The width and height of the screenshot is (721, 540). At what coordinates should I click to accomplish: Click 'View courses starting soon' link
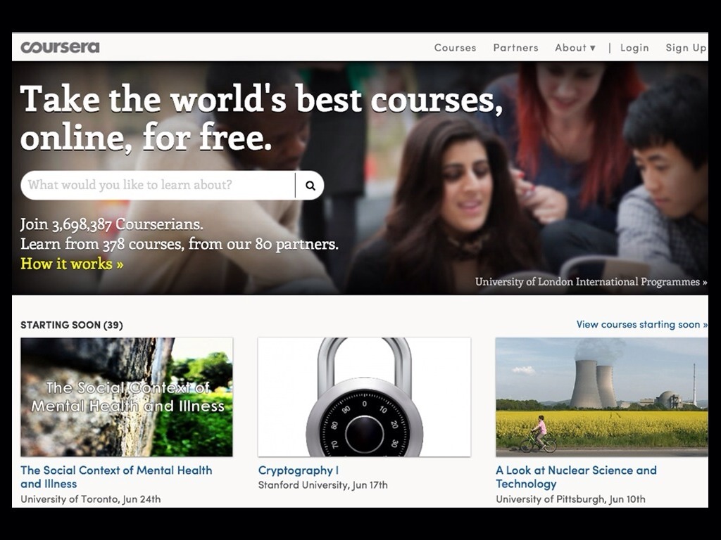tap(642, 324)
